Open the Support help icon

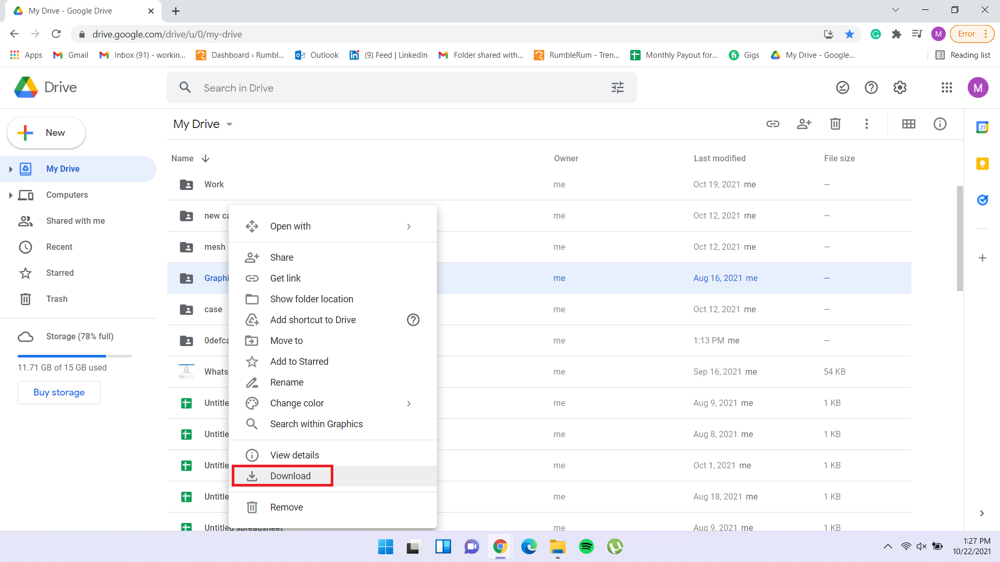(x=871, y=87)
